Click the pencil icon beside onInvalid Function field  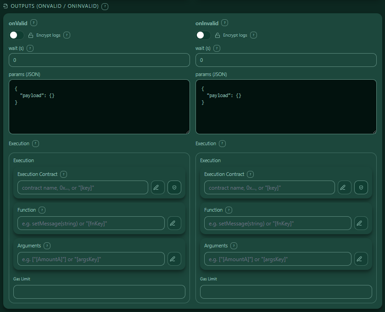(x=361, y=223)
